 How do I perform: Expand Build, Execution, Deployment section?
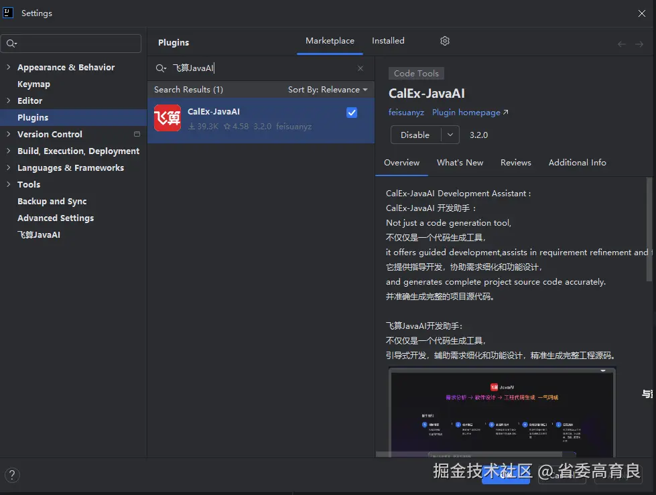click(x=8, y=151)
